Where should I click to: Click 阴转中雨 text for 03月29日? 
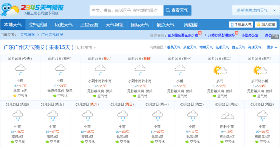click(227, 127)
